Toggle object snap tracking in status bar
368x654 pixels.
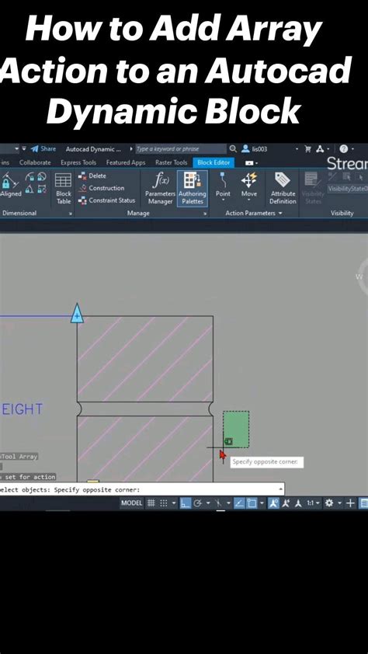pos(239,503)
